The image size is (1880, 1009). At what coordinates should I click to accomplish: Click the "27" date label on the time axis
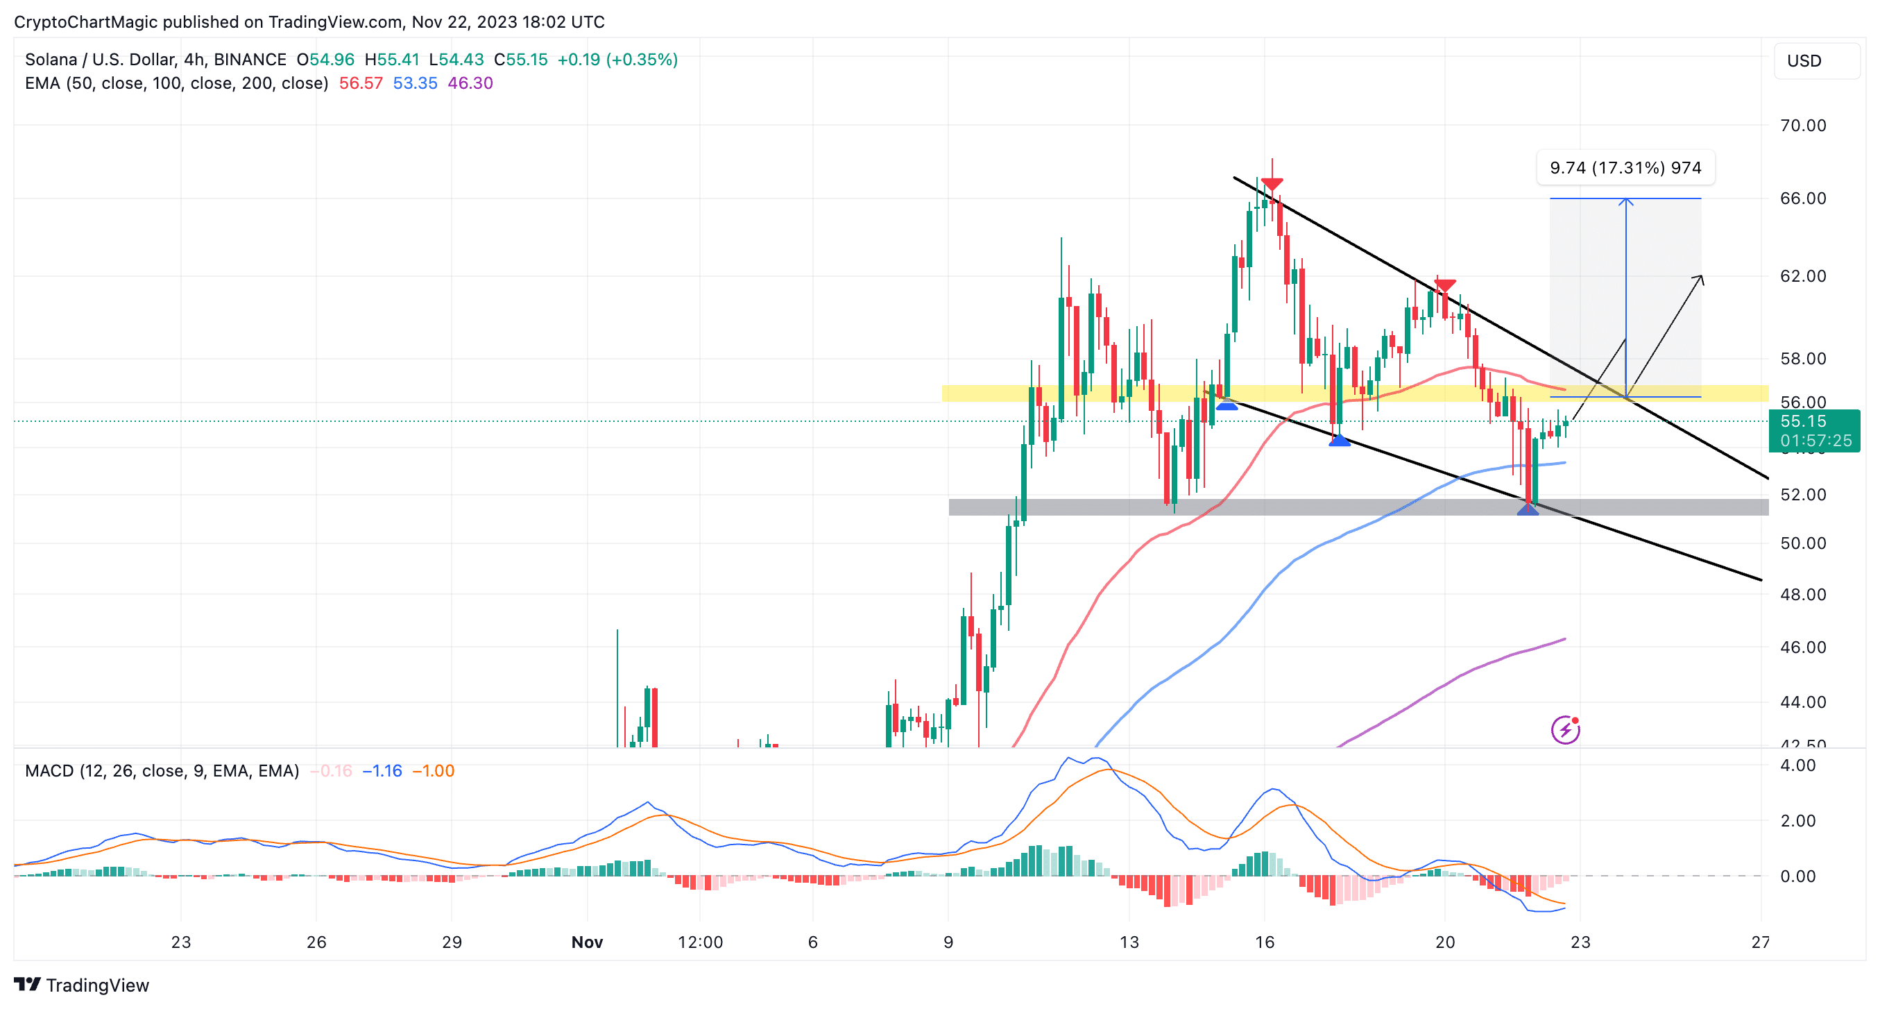point(1760,942)
